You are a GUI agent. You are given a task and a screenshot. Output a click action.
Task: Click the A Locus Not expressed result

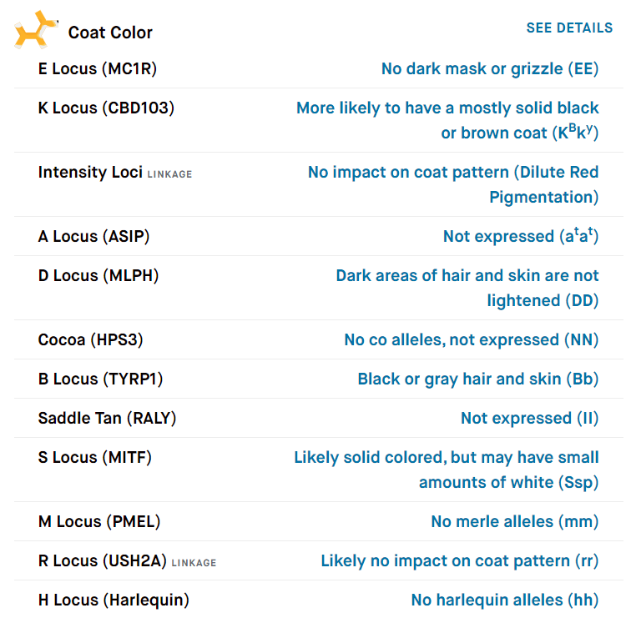[x=521, y=235]
